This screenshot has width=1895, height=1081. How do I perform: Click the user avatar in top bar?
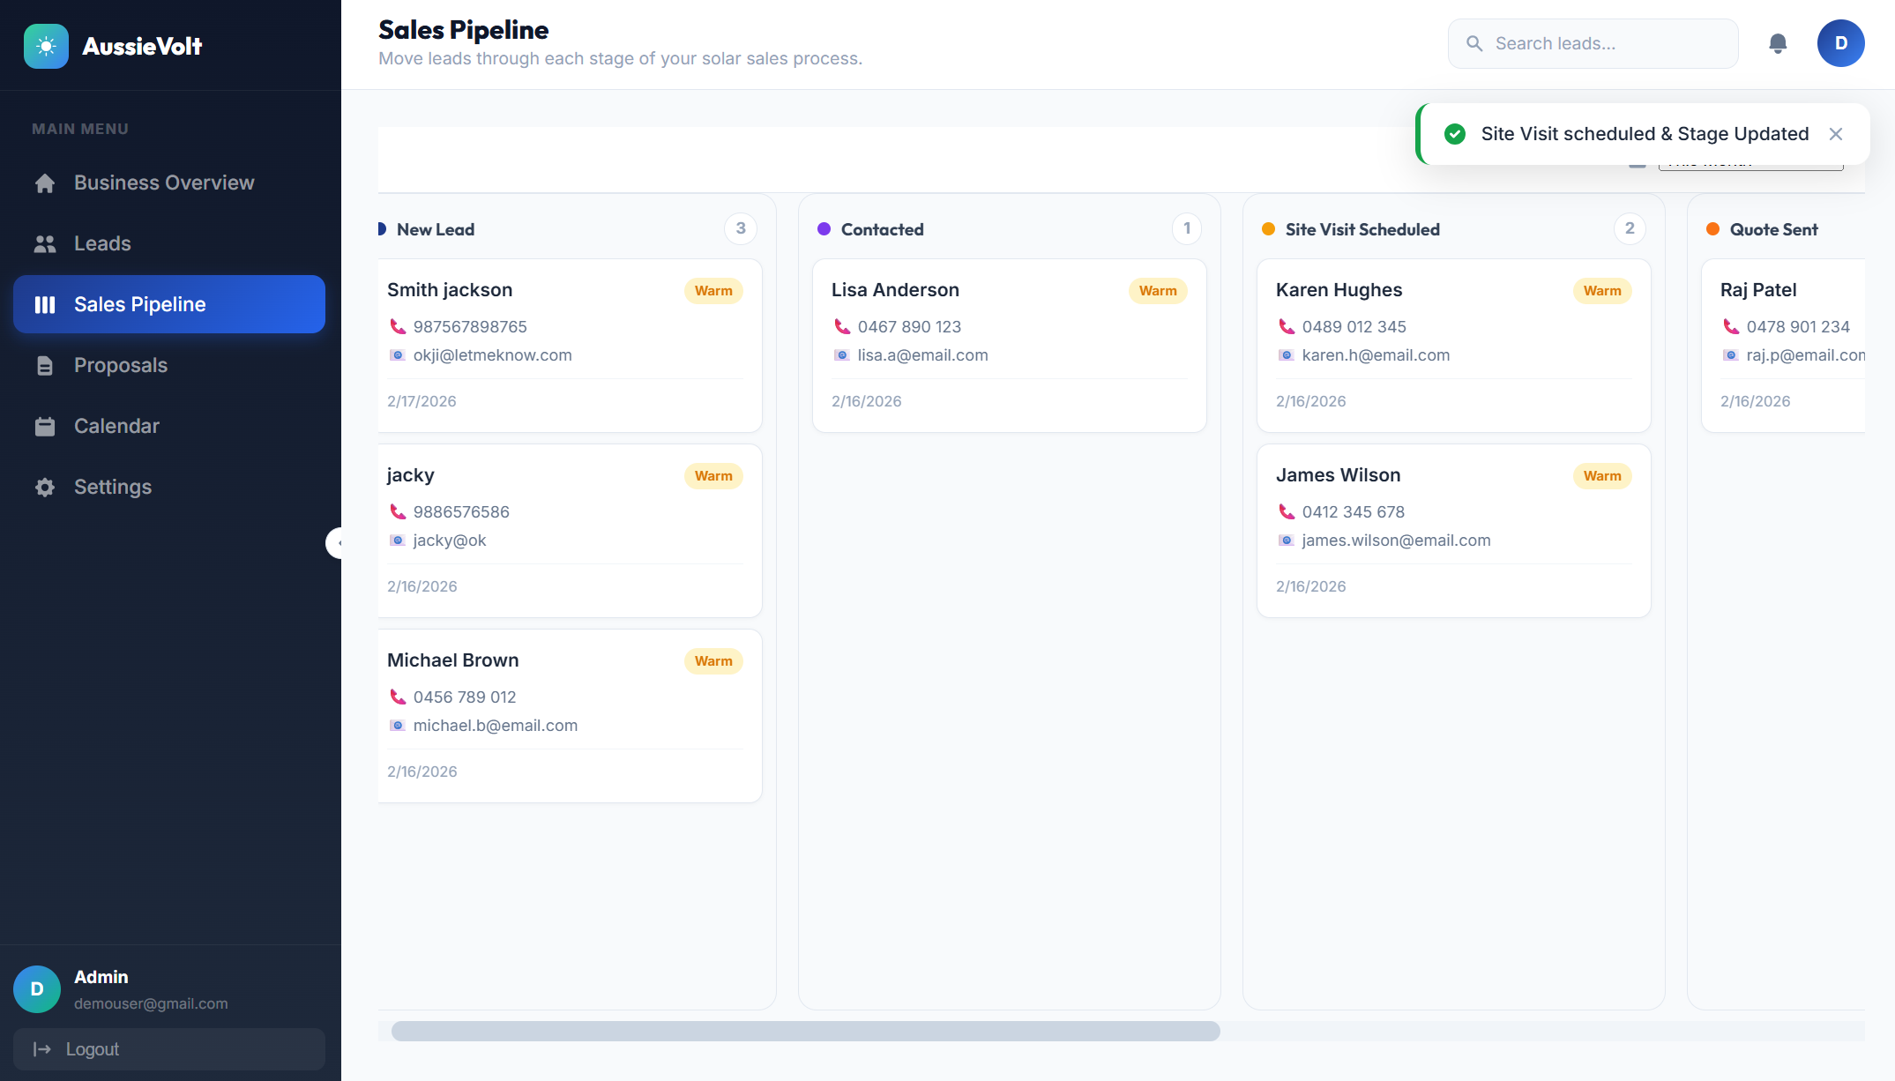(x=1840, y=43)
